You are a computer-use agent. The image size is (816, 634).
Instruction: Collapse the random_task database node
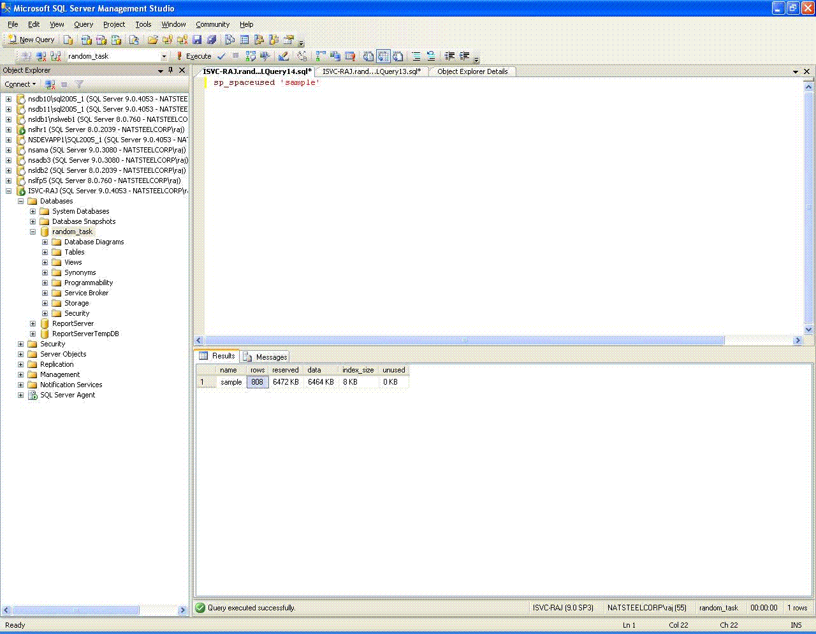[33, 232]
